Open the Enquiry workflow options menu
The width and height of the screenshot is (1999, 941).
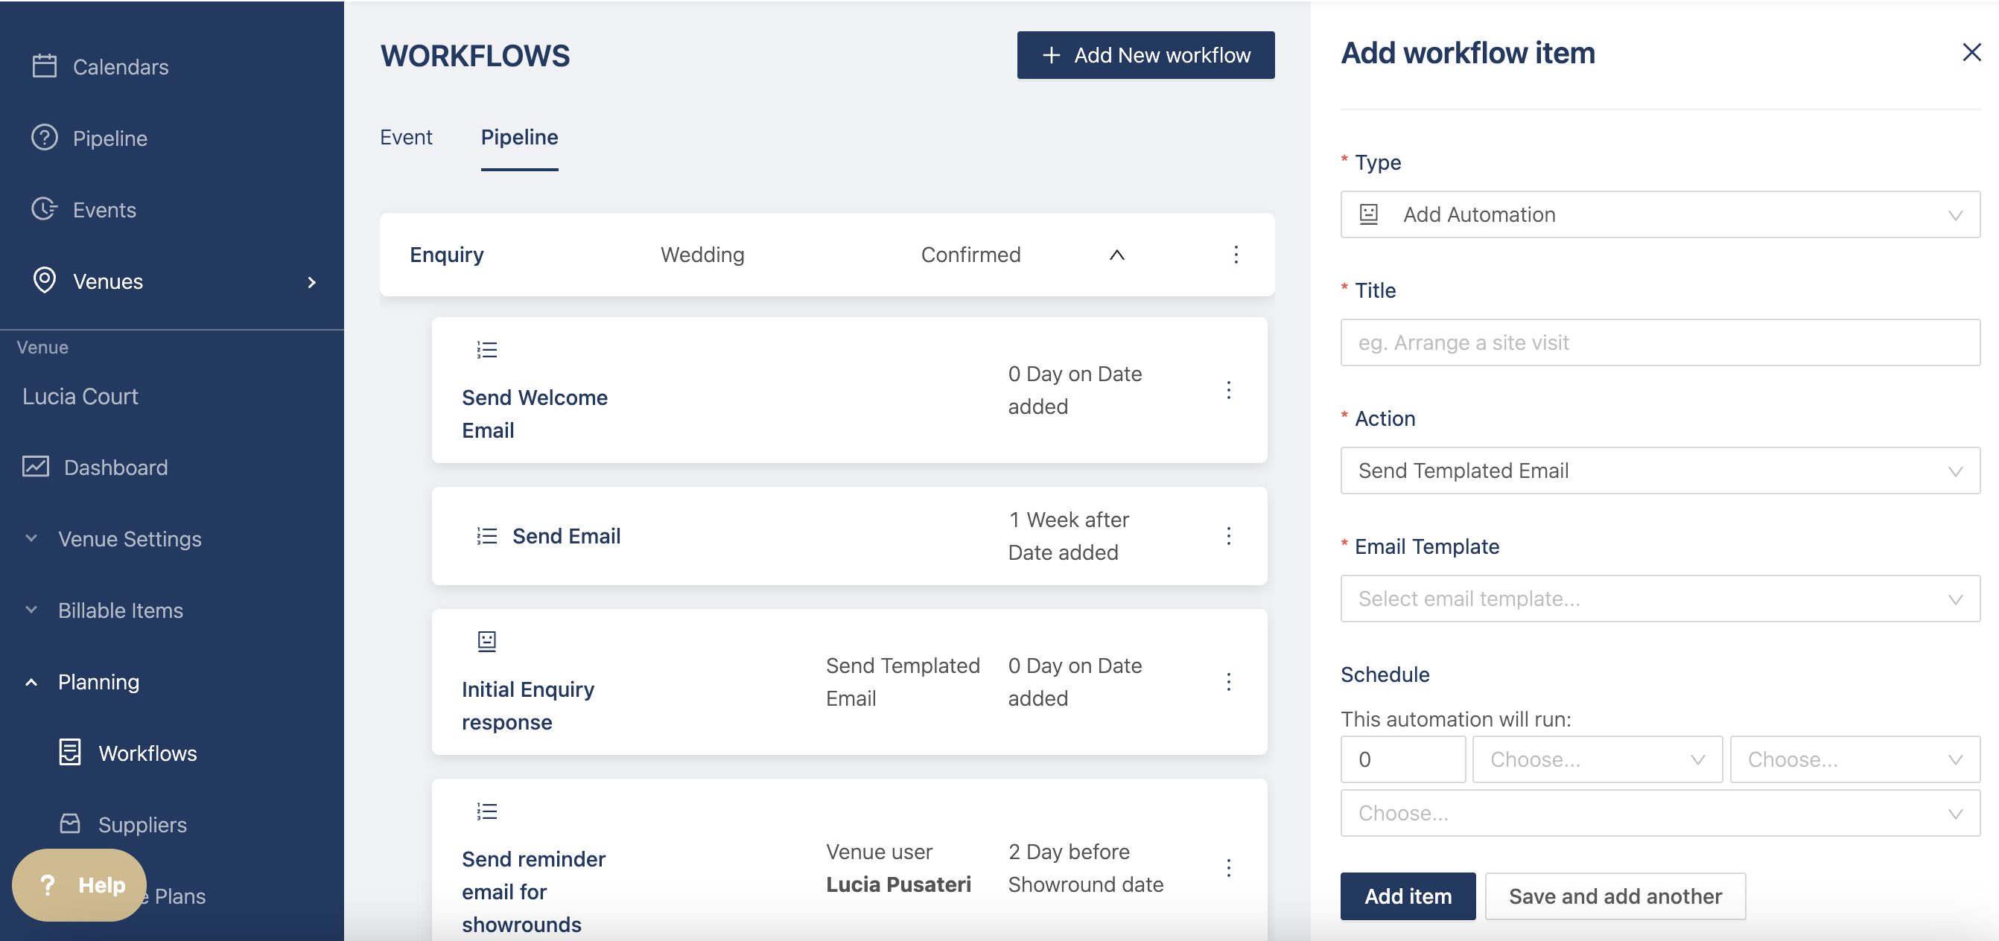1236,255
